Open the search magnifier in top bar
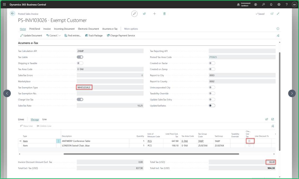This screenshot has height=179, width=299. click(263, 4)
